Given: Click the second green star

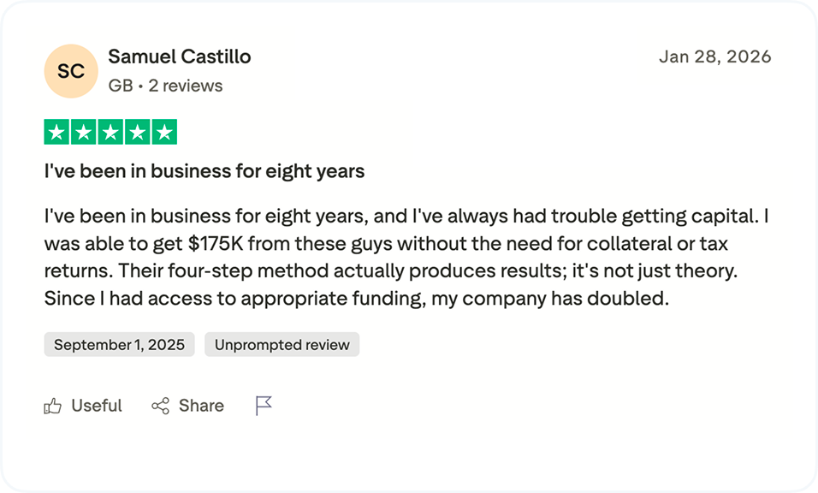Looking at the screenshot, I should (x=84, y=133).
